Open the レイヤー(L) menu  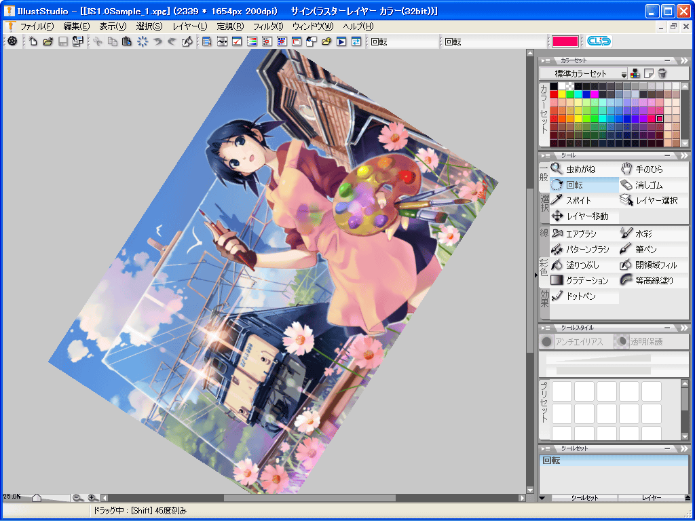[x=190, y=26]
